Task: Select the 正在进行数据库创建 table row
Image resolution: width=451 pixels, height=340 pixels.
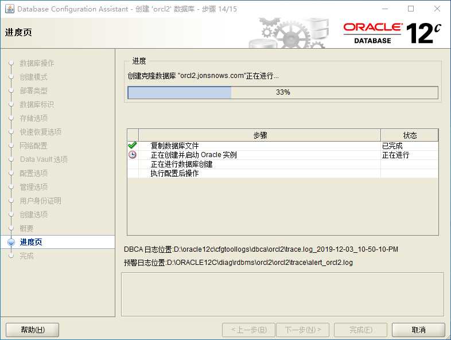Action: pyautogui.click(x=181, y=164)
